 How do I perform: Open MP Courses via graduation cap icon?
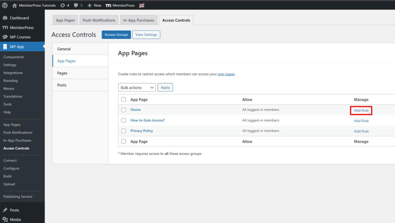pos(5,37)
